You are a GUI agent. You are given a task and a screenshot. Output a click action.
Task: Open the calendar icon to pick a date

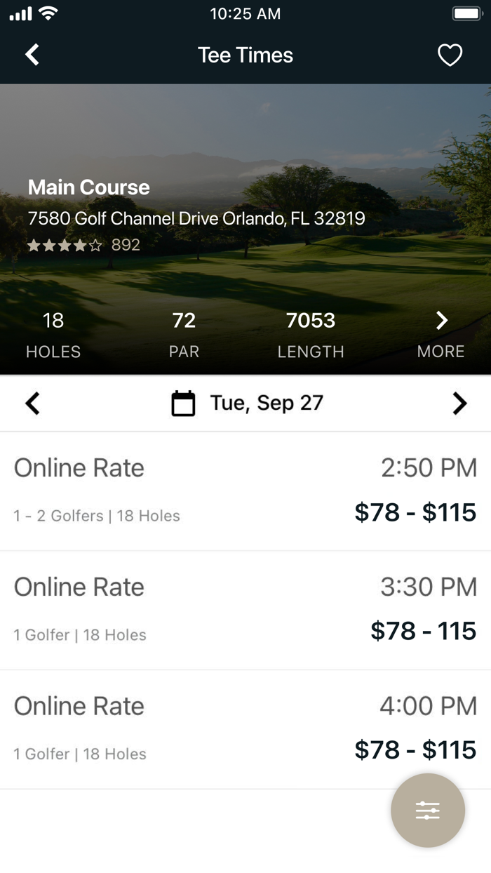pyautogui.click(x=183, y=402)
